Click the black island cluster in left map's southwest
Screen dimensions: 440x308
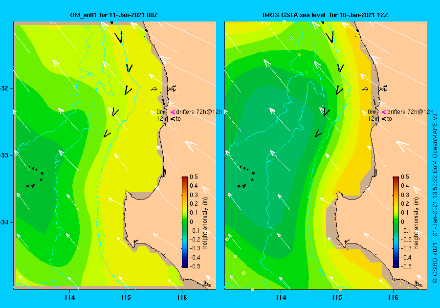click(x=36, y=176)
